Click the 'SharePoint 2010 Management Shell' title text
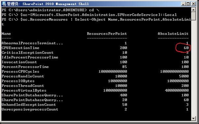 pos(56,4)
